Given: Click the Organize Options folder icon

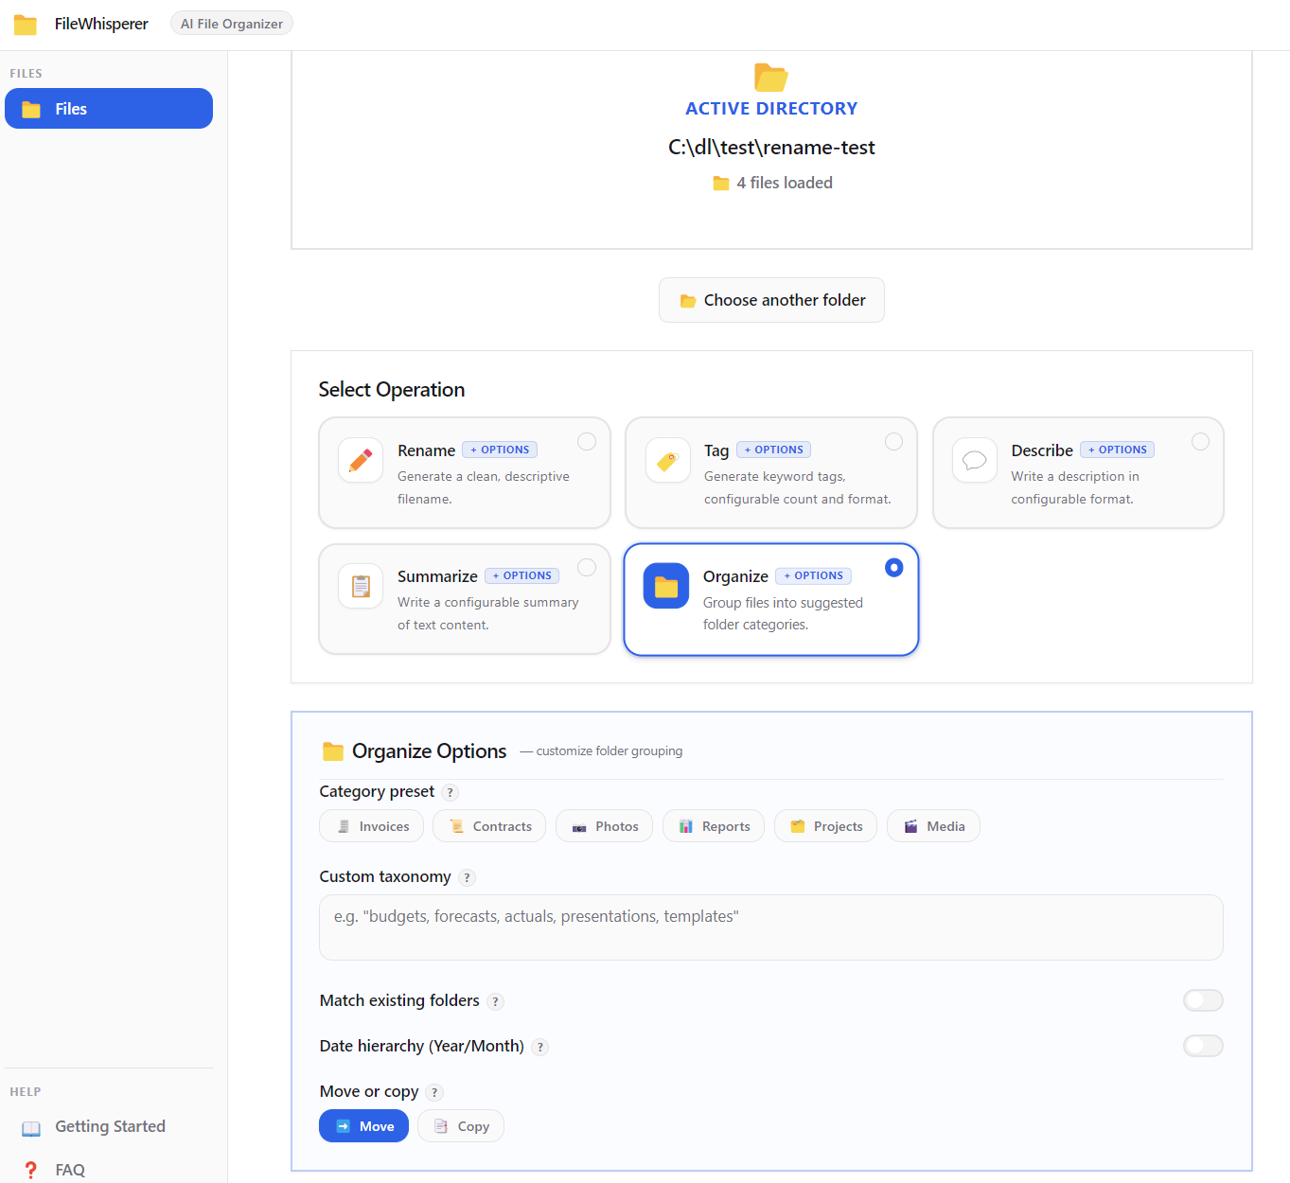Looking at the screenshot, I should (x=333, y=751).
